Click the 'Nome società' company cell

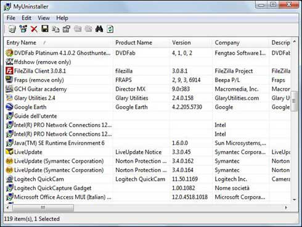tap(232, 188)
